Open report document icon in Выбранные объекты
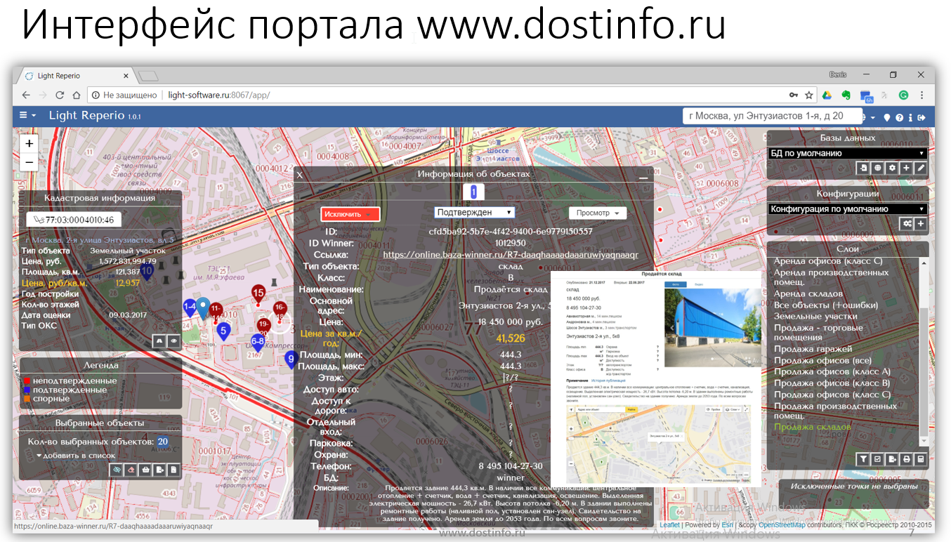The height and width of the screenshot is (542, 951). tap(173, 470)
